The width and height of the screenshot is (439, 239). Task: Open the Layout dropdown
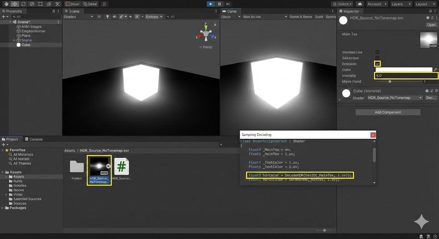tap(425, 4)
